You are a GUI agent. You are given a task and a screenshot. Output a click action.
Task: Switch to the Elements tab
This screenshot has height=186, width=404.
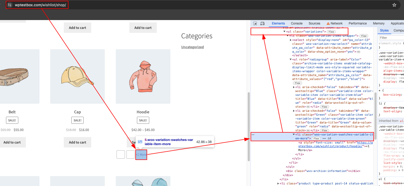[x=278, y=23]
